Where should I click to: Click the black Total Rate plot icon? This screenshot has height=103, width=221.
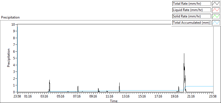[216, 4]
